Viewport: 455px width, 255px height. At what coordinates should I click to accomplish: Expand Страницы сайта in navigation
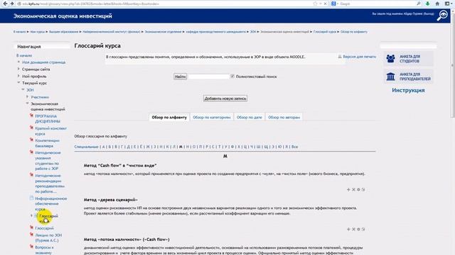pyautogui.click(x=18, y=69)
